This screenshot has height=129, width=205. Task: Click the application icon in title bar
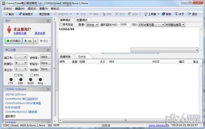point(3,3)
